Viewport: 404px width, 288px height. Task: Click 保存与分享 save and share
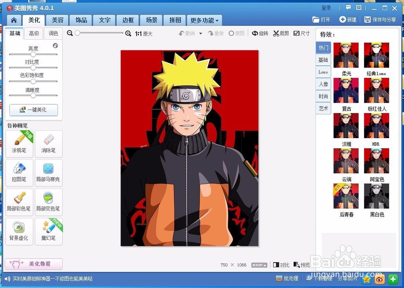click(380, 19)
